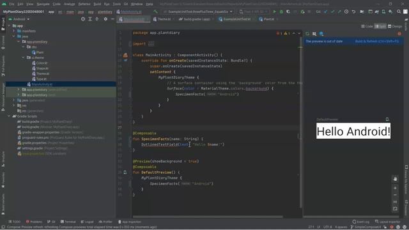Open App Inspection tool window
Image resolution: width=409 pixels, height=230 pixels.
pyautogui.click(x=130, y=222)
